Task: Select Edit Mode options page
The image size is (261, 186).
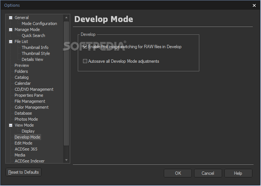Action: [x=23, y=143]
